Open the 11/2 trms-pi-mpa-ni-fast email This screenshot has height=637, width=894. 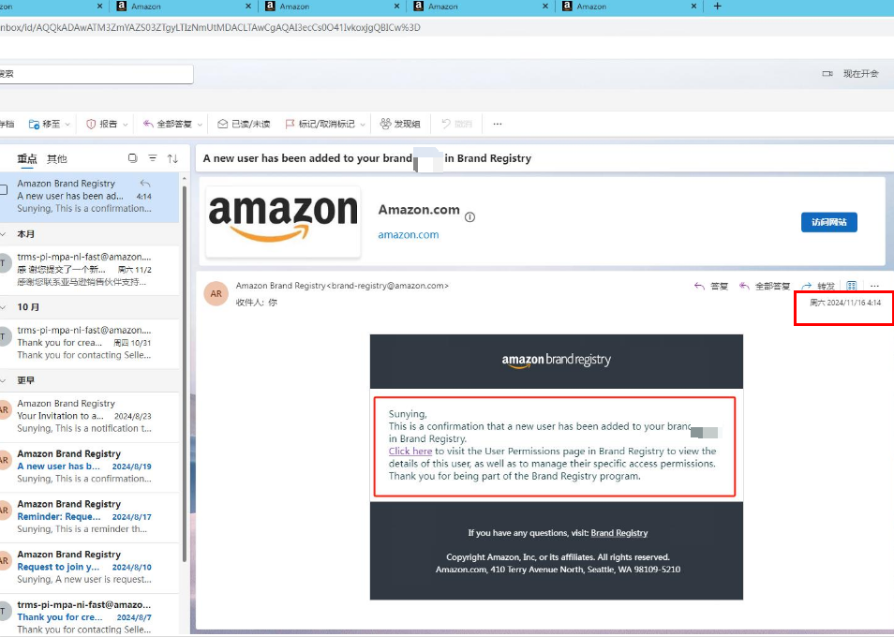(89, 270)
